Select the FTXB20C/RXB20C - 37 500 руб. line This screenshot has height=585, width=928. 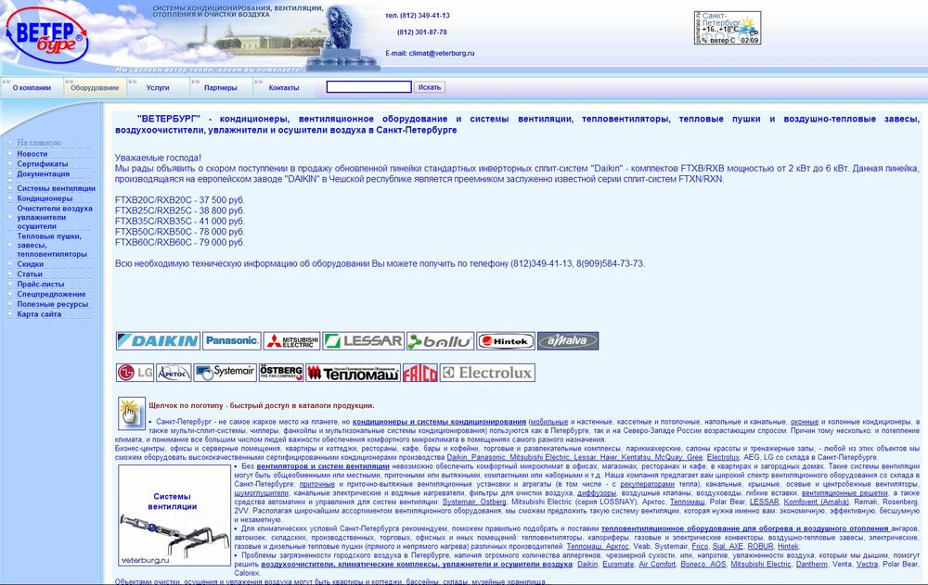(x=180, y=200)
